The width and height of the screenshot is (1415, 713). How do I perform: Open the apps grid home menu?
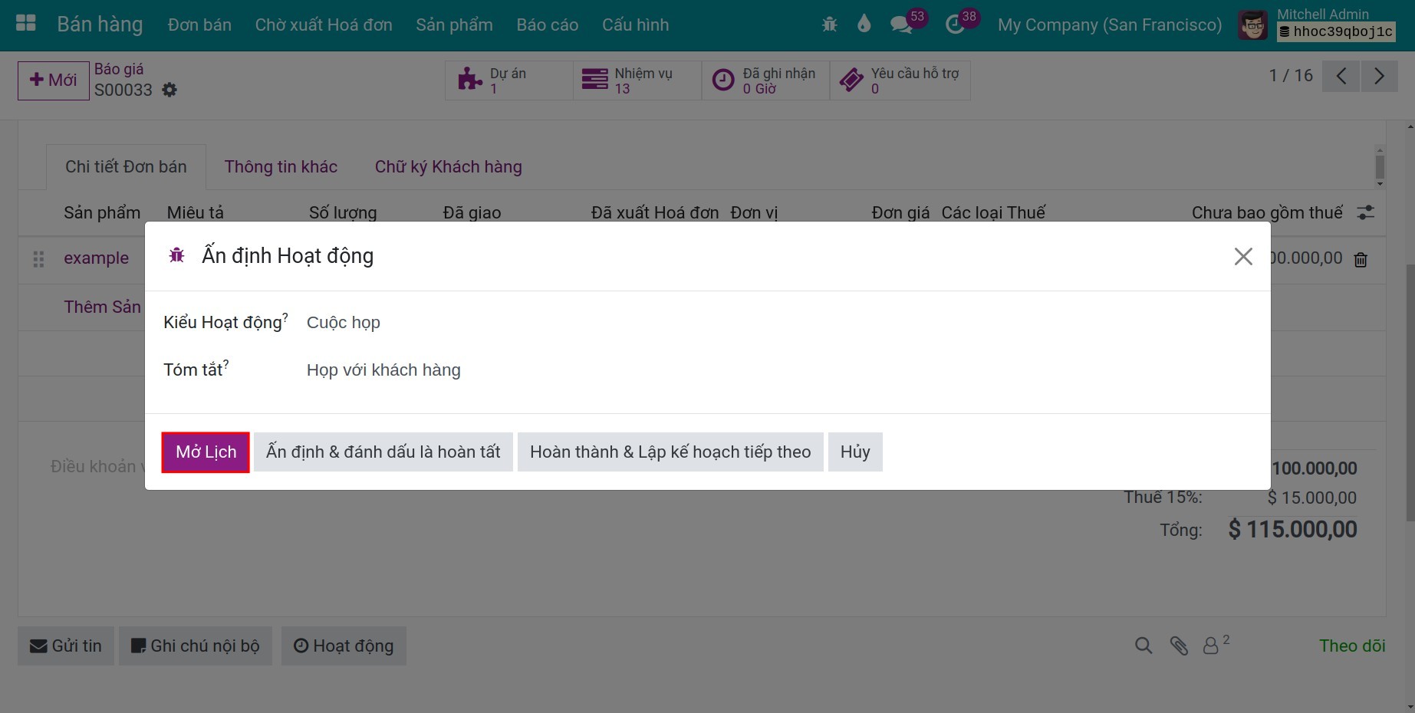coord(26,24)
